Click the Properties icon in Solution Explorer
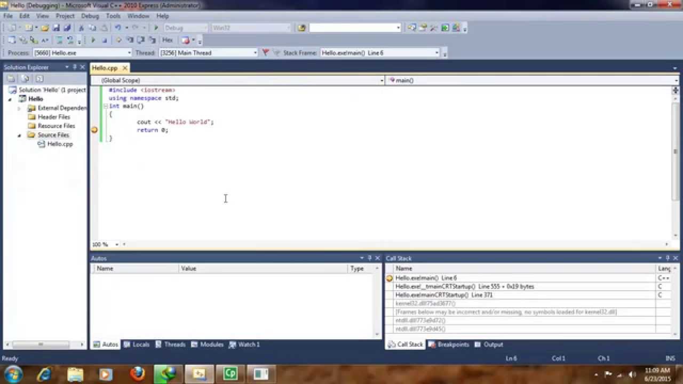 click(x=11, y=78)
